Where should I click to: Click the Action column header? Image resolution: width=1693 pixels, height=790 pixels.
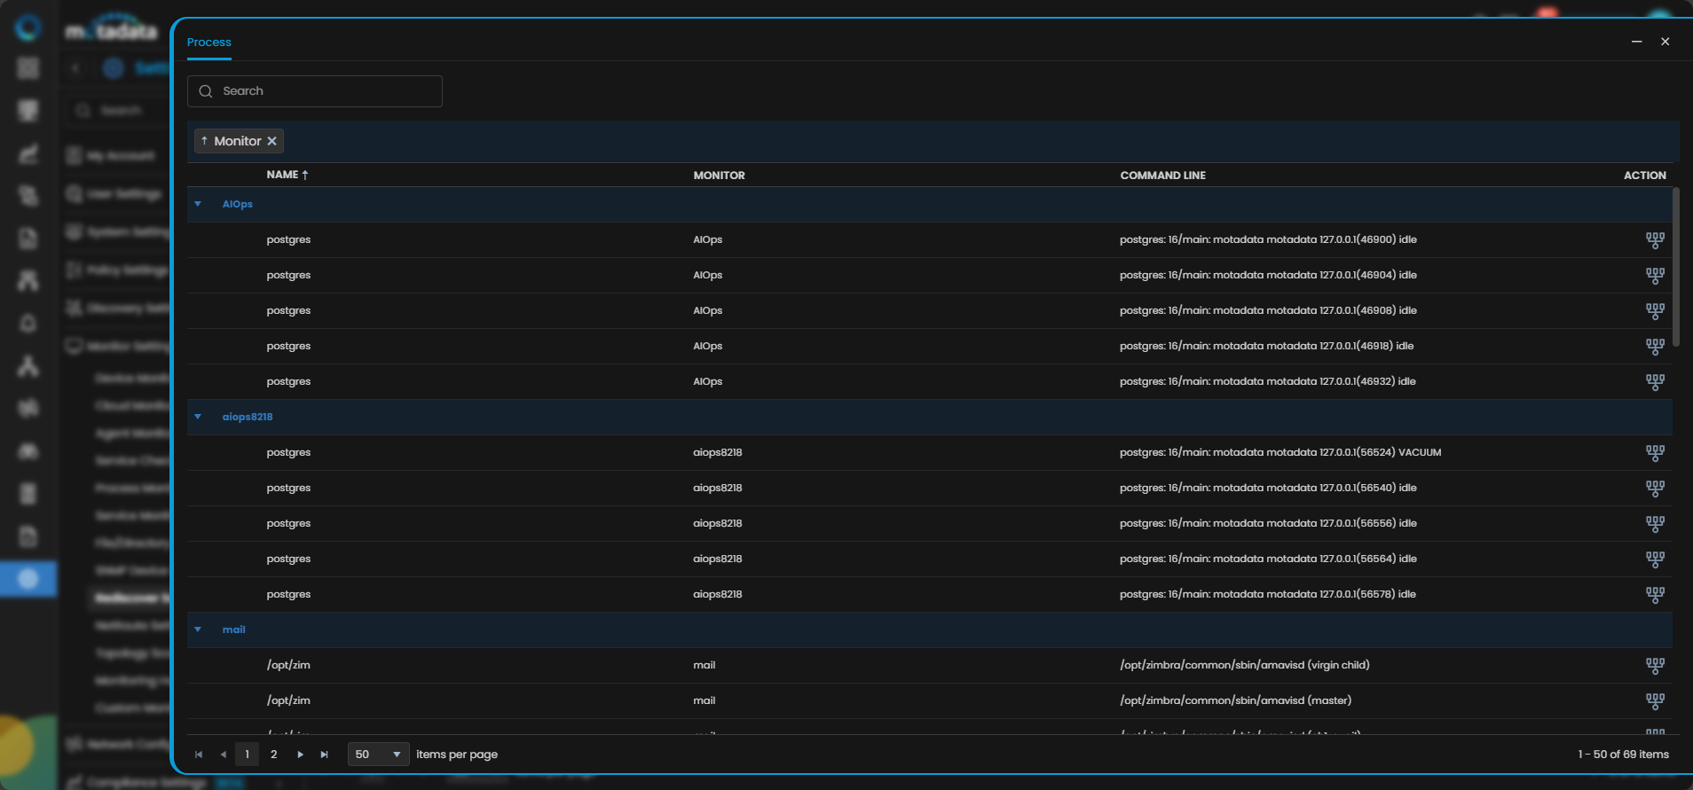click(1645, 176)
